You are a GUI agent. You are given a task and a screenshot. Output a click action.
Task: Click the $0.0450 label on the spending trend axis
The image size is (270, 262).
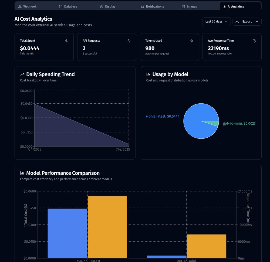click(26, 104)
